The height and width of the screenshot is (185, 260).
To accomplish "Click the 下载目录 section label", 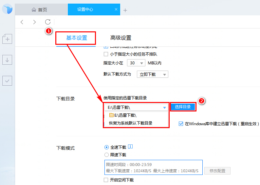I will click(x=65, y=99).
